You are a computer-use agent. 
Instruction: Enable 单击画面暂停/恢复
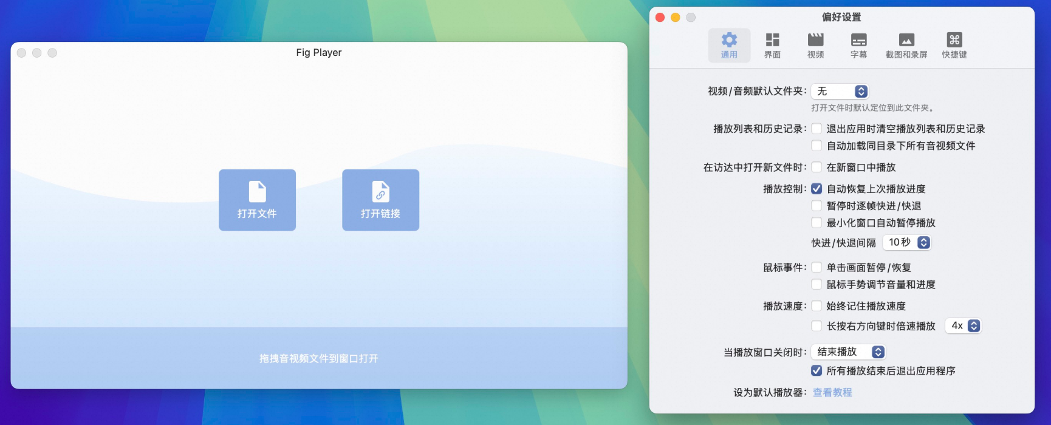pyautogui.click(x=817, y=267)
